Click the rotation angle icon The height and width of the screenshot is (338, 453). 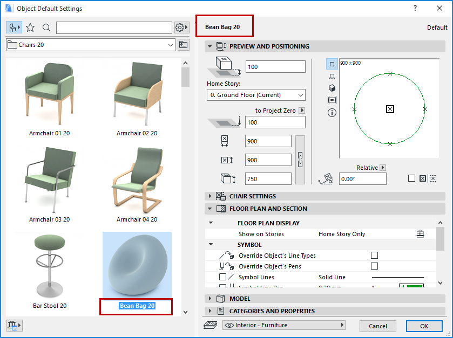tap(326, 179)
